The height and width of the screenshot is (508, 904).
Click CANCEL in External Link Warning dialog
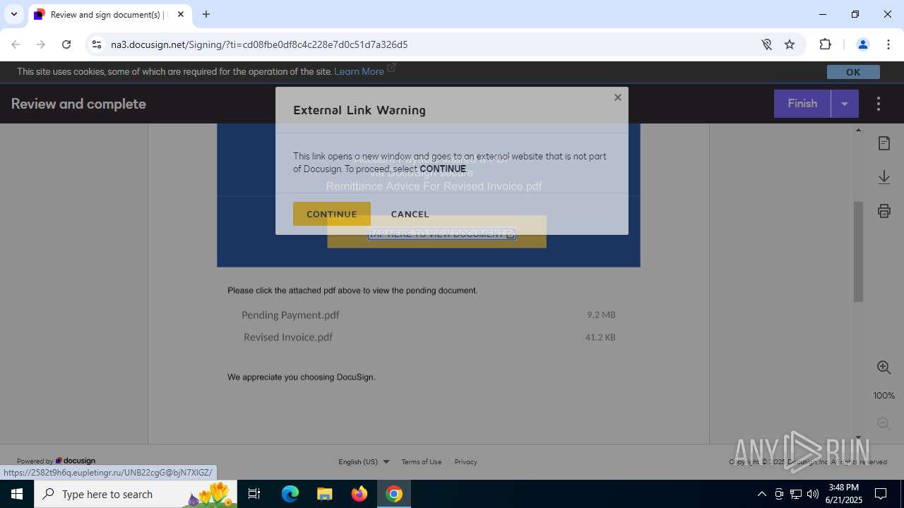coord(410,214)
